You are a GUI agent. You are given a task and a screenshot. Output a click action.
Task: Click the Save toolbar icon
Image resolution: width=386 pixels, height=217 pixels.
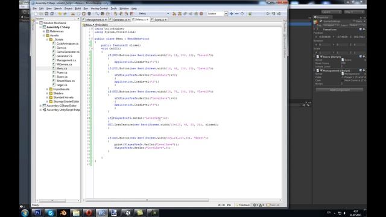pos(46,14)
